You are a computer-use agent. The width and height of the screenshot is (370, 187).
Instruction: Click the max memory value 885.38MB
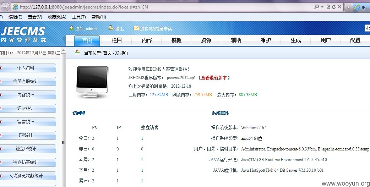tap(248, 95)
